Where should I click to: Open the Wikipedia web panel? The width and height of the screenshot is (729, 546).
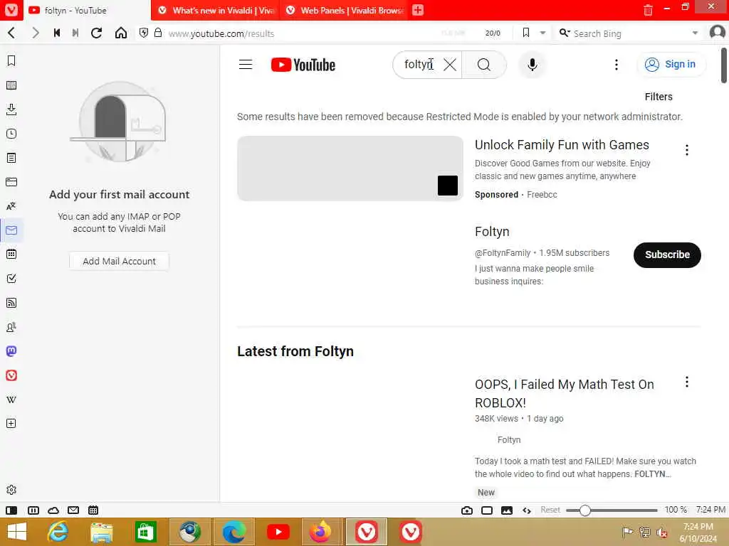click(11, 400)
